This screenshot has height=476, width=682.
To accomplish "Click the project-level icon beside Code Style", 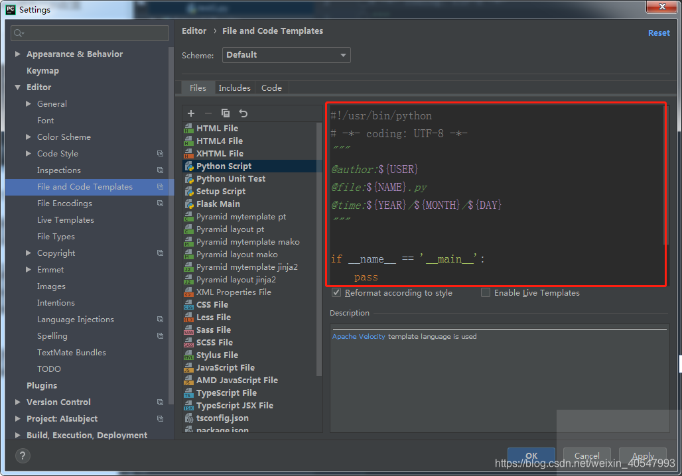I will pyautogui.click(x=160, y=153).
